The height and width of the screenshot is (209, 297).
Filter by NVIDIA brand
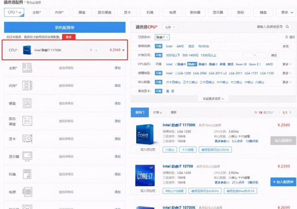coord(204,46)
